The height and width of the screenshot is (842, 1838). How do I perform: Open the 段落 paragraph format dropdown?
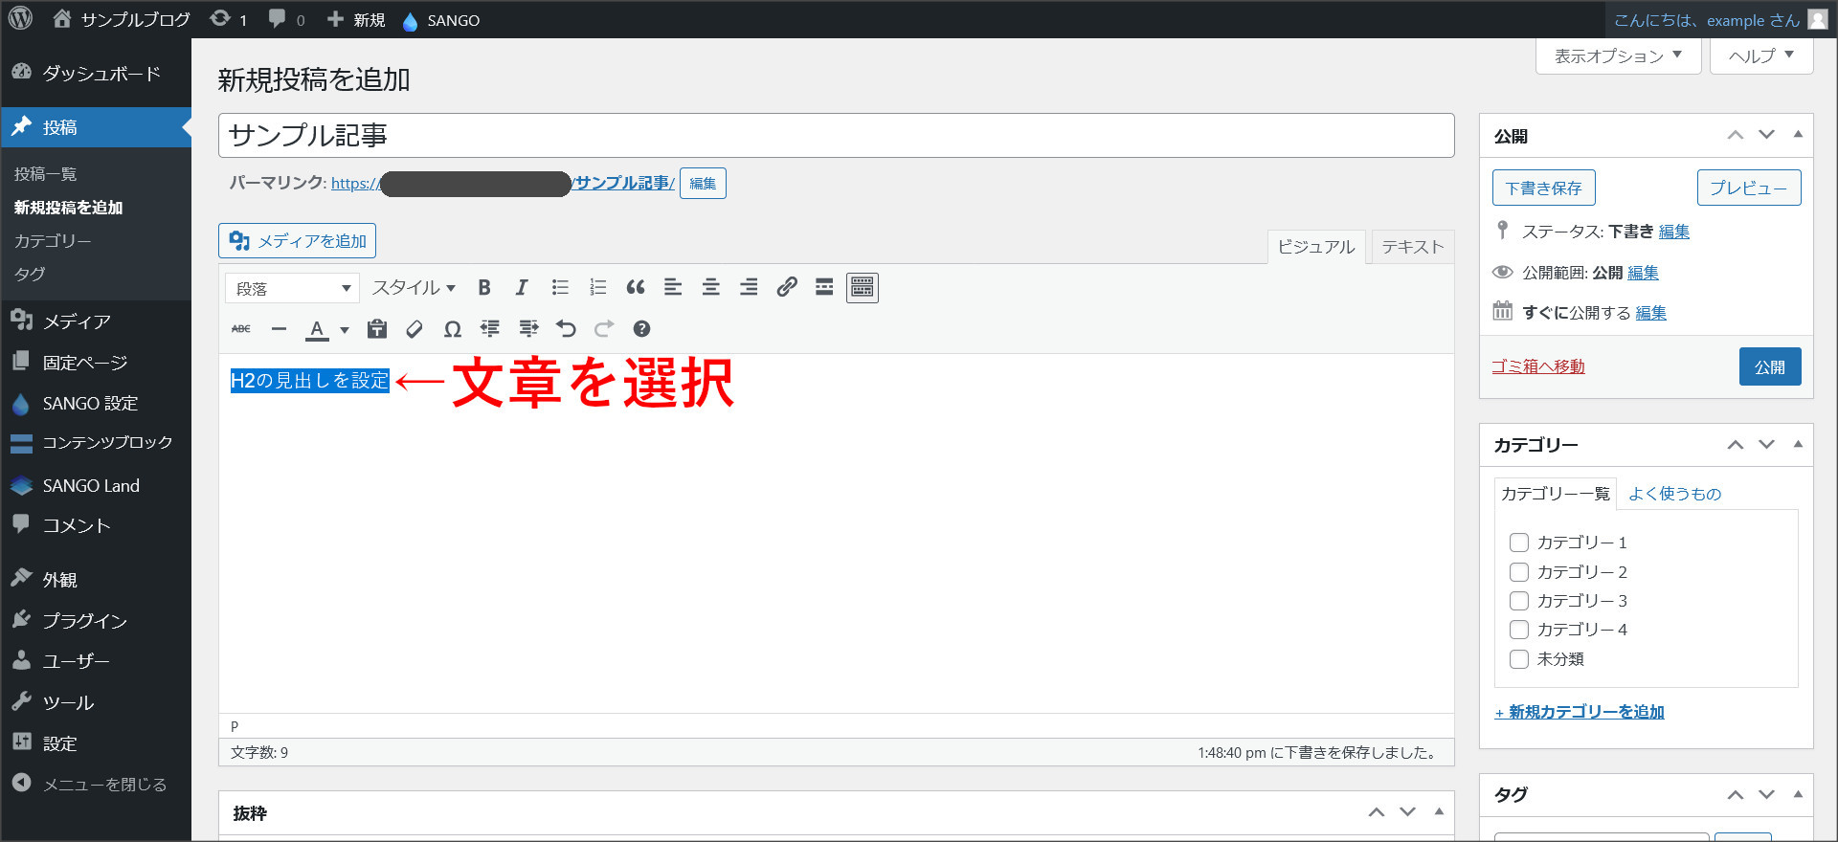[x=292, y=288]
